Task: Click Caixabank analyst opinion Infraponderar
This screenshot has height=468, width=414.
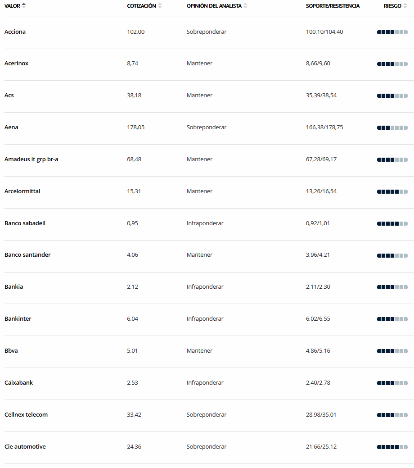Action: pos(205,382)
